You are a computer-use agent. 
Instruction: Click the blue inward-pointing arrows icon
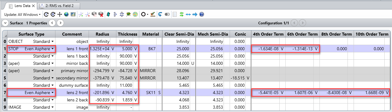click(x=188, y=14)
